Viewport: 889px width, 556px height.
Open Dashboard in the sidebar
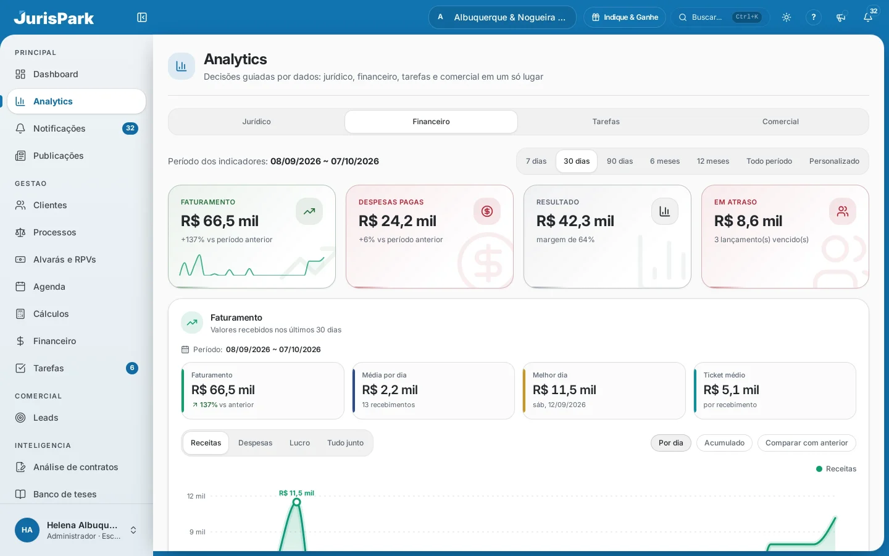77,74
